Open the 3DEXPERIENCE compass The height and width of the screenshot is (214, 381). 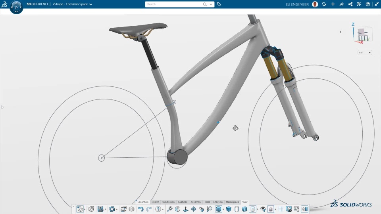[16, 7]
